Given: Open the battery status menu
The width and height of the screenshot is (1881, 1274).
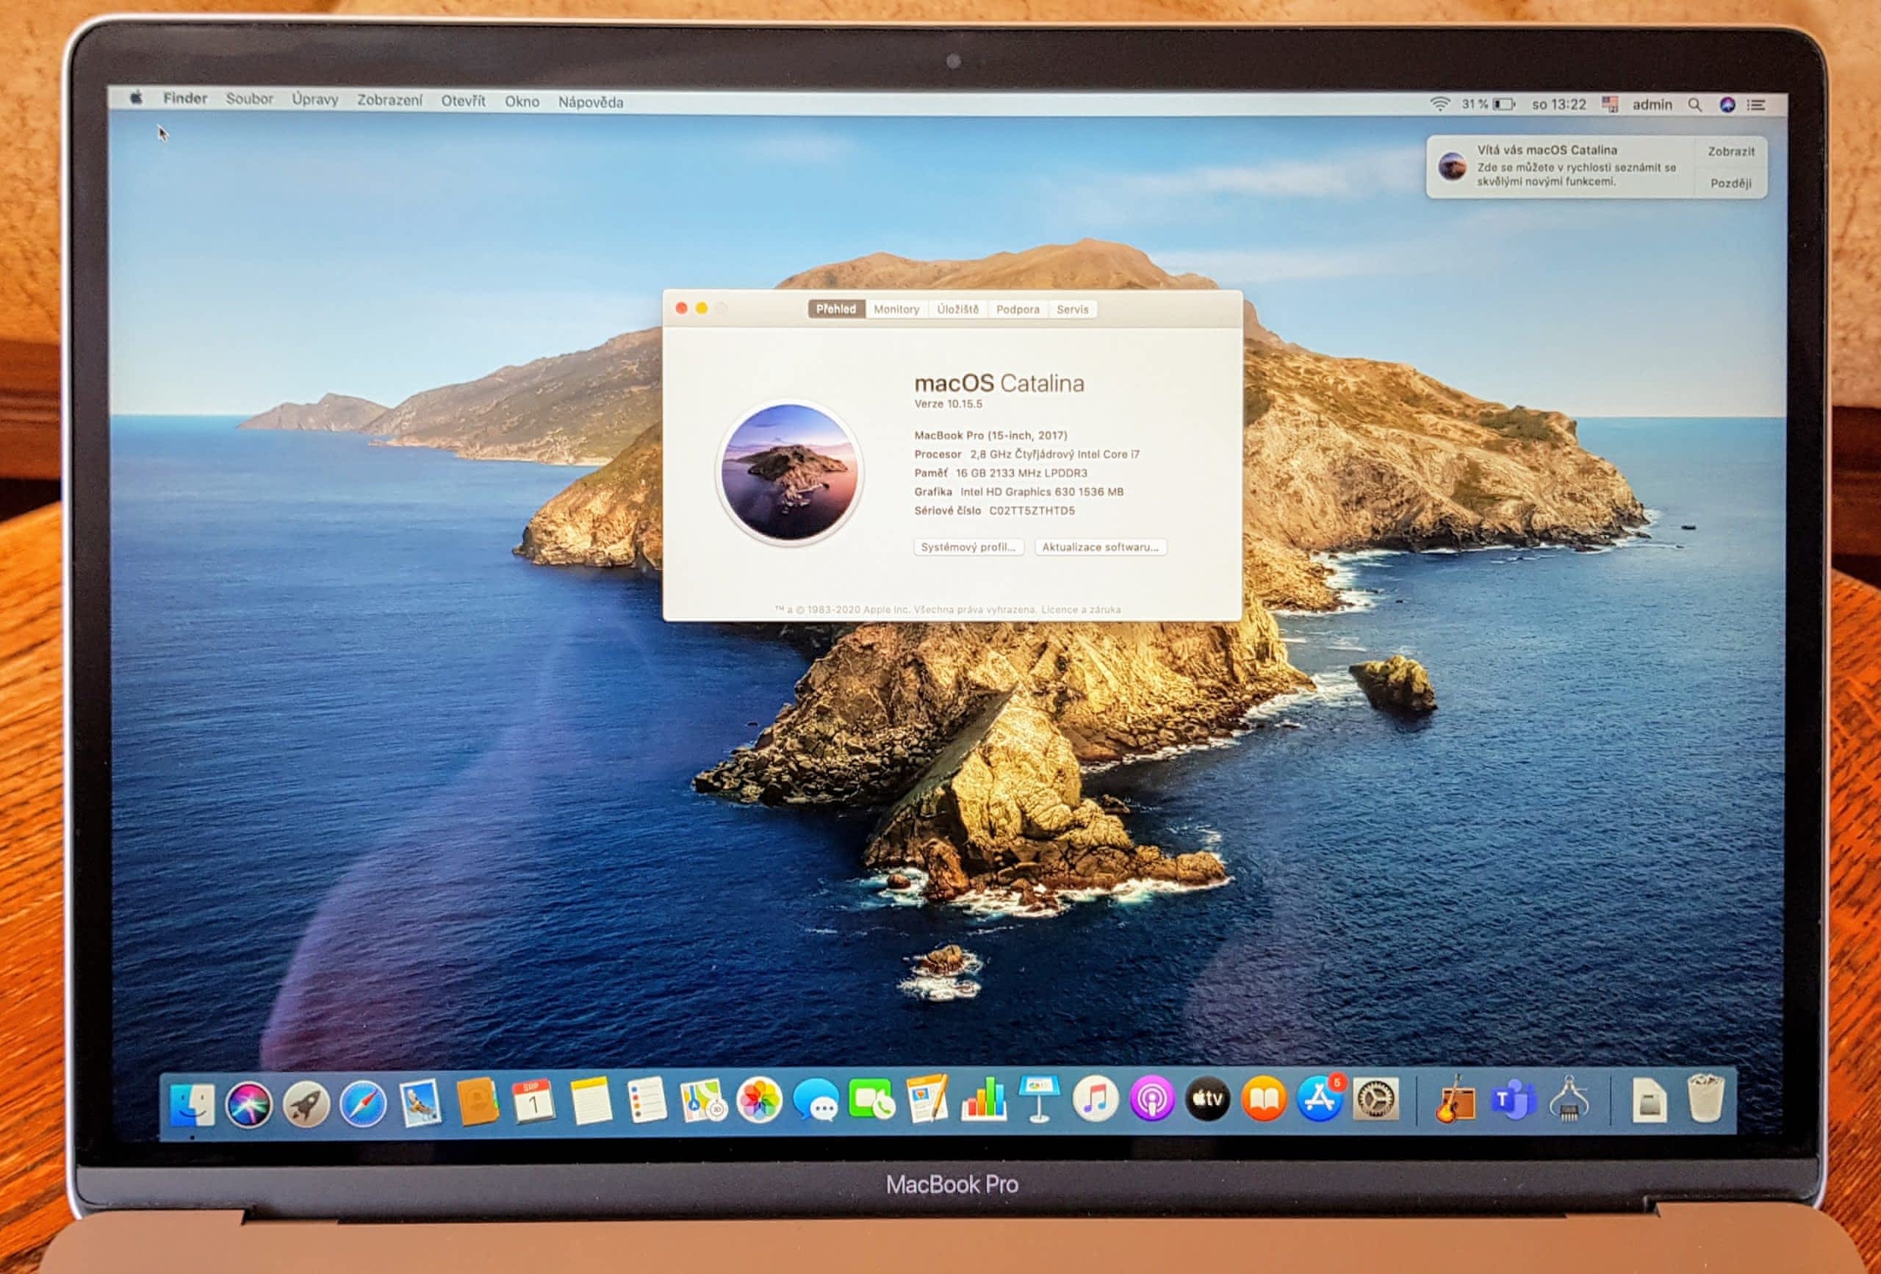Looking at the screenshot, I should point(1503,104).
